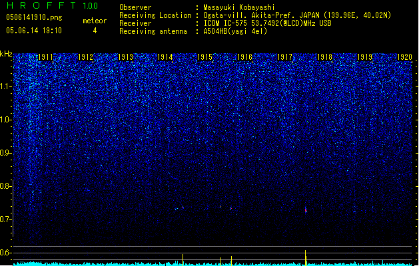Click the 1914 time marker
The height and width of the screenshot is (266, 419).
165,57
